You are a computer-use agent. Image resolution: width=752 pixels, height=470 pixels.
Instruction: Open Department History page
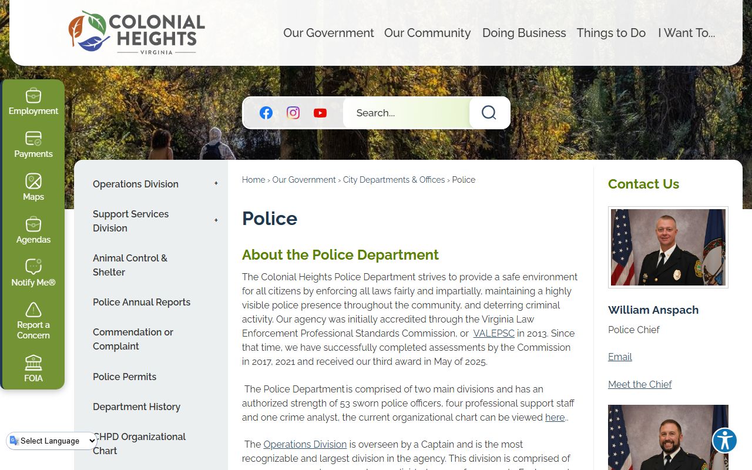136,407
